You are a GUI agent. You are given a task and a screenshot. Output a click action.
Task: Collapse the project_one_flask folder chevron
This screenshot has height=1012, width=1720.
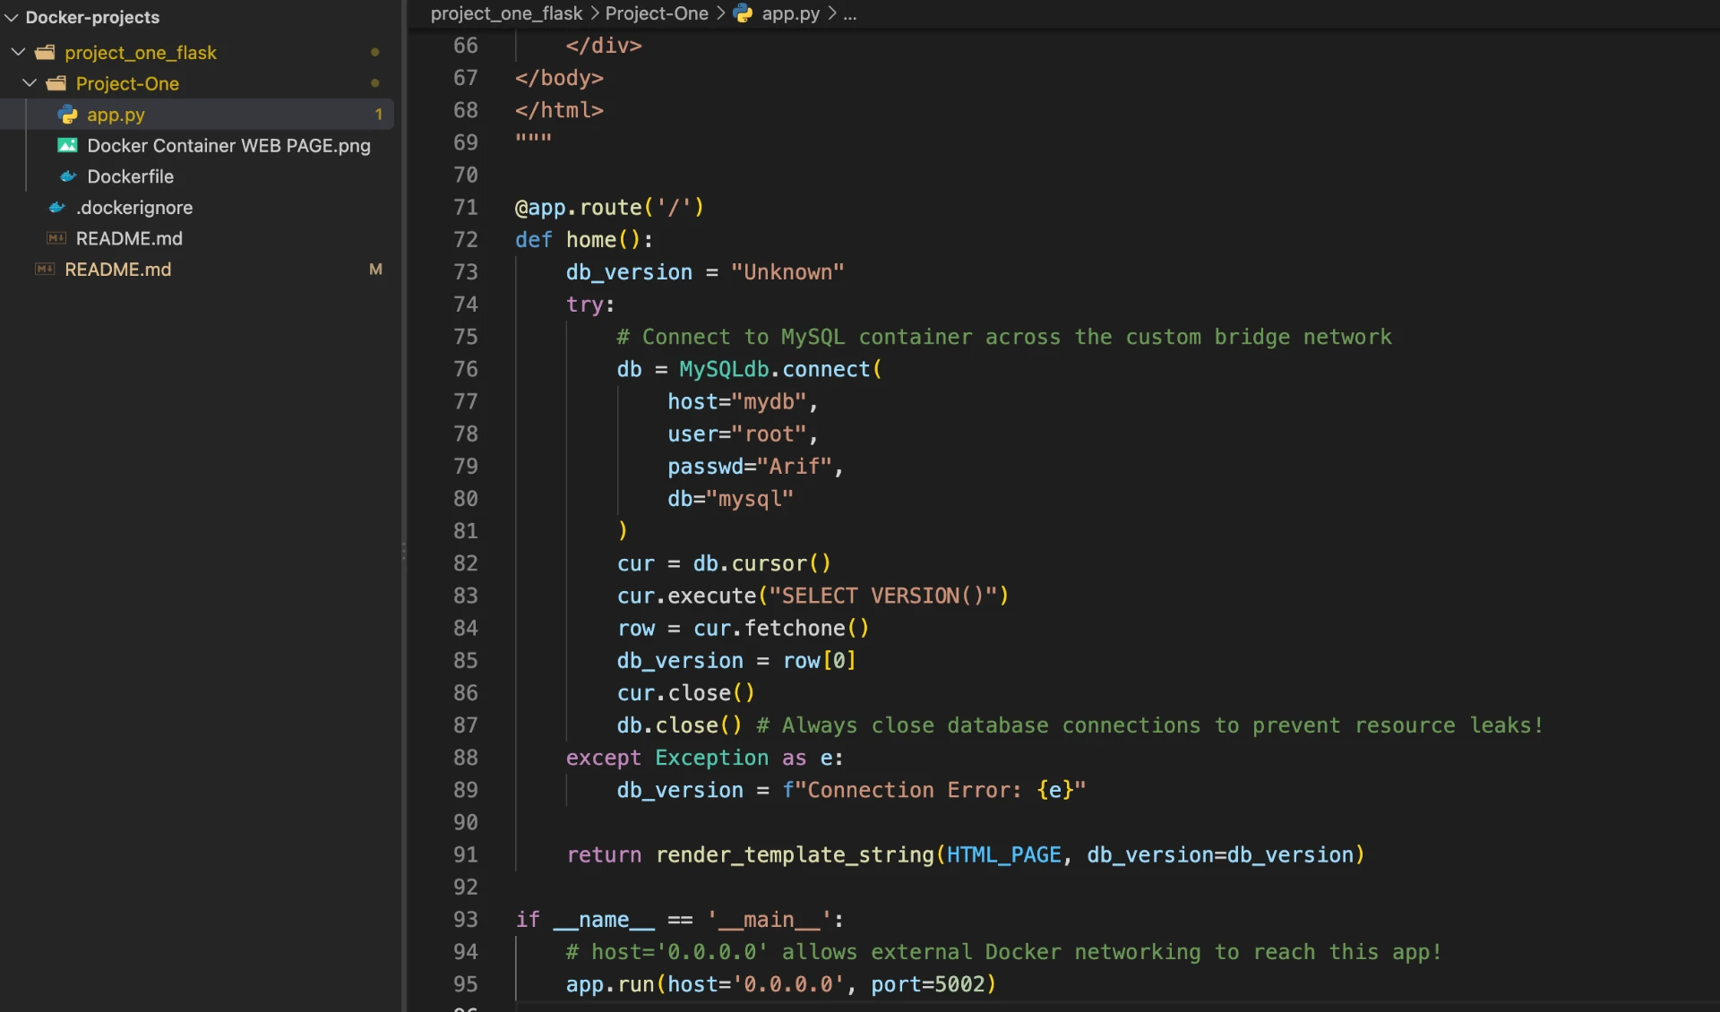point(18,52)
